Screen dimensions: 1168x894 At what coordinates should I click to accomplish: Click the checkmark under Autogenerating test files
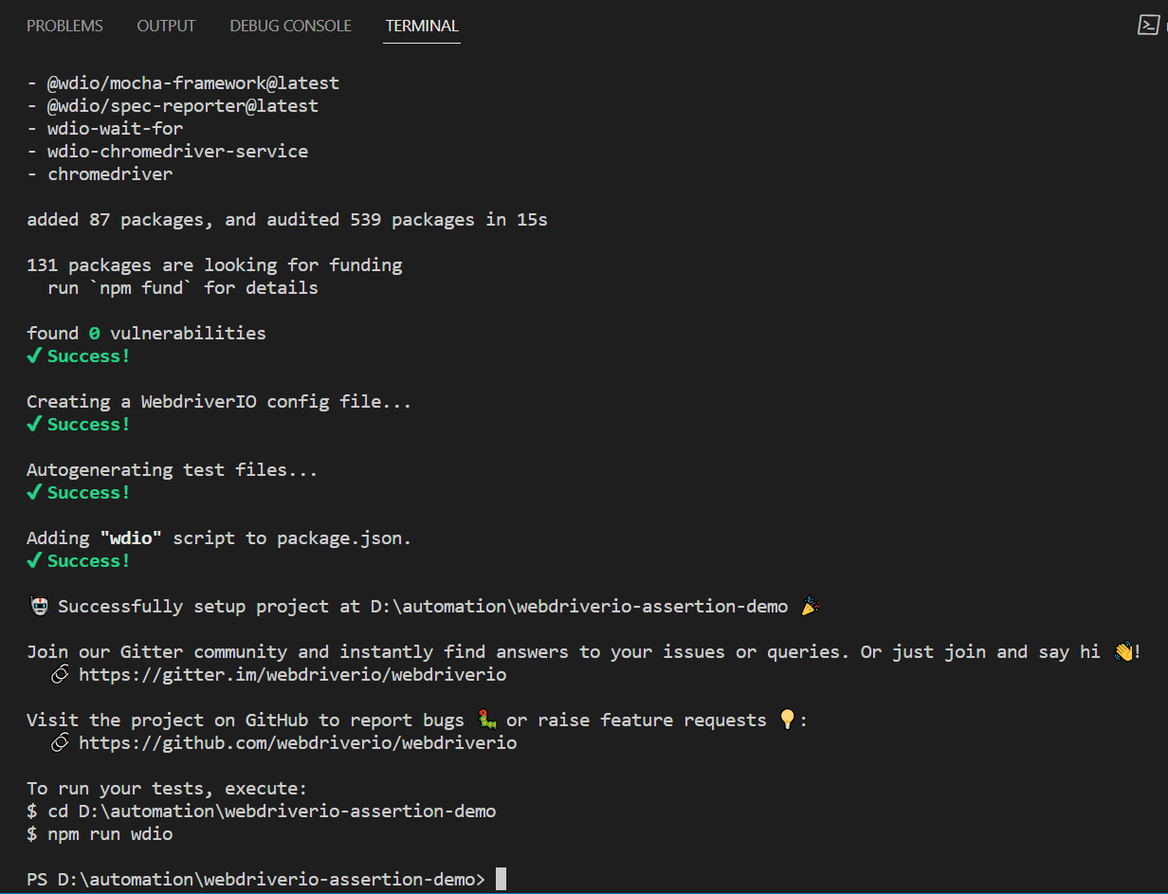[33, 492]
